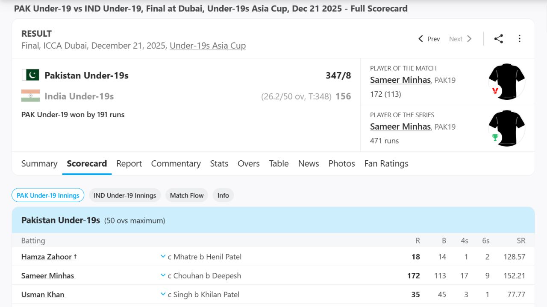
Task: Open the three-dot overflow menu
Action: (520, 38)
